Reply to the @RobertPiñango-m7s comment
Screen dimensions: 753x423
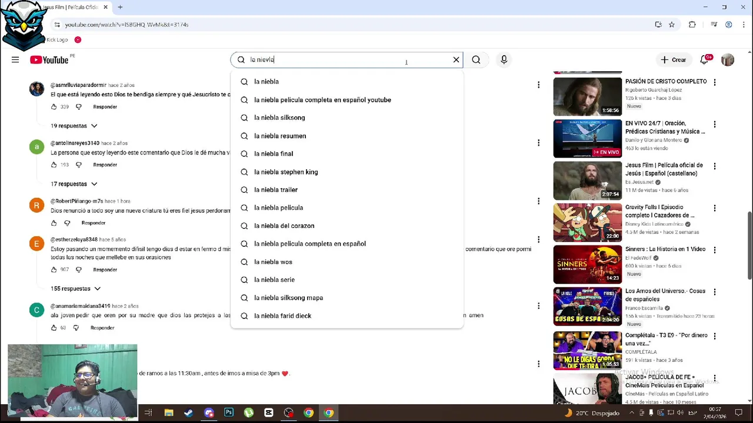94,223
